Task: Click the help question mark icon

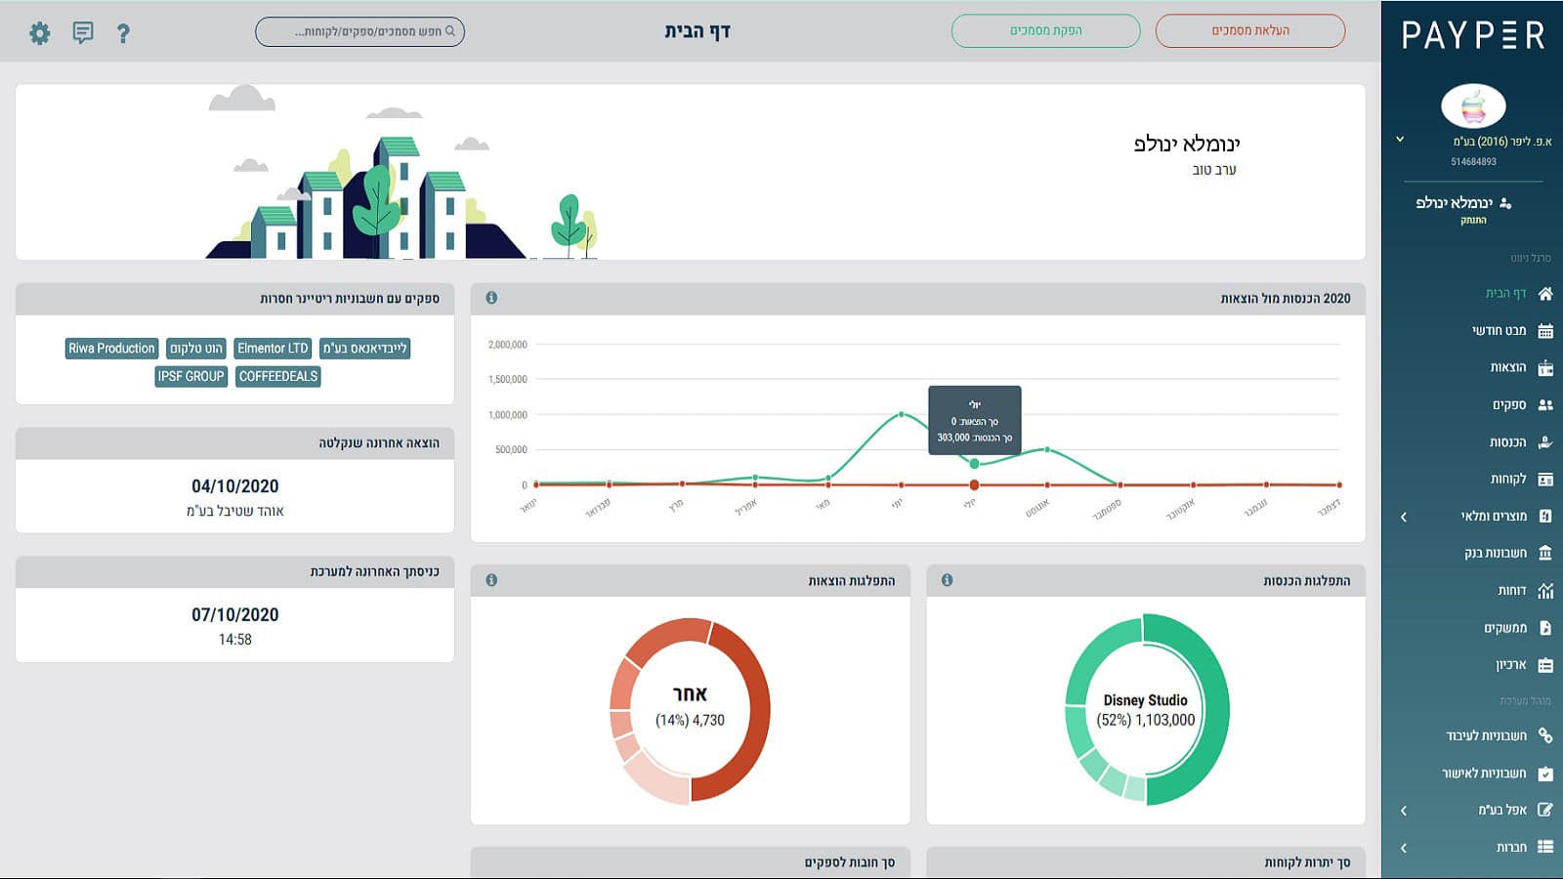Action: (122, 34)
